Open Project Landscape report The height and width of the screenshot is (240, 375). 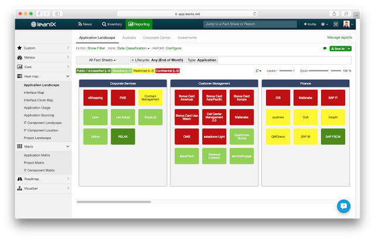[37, 138]
